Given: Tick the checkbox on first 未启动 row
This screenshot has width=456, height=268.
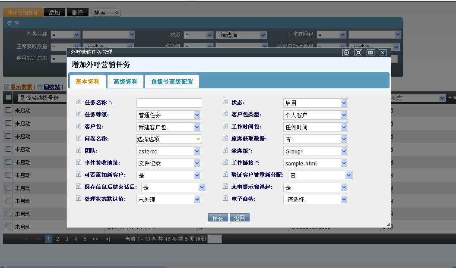Looking at the screenshot, I should 8,110.
